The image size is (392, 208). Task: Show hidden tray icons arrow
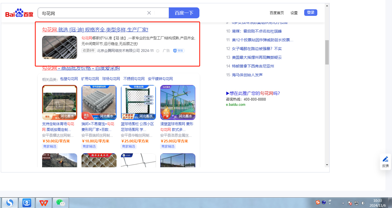pos(343,203)
